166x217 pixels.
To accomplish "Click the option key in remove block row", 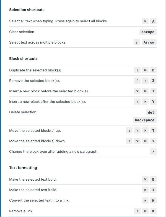I will tap(145, 81).
